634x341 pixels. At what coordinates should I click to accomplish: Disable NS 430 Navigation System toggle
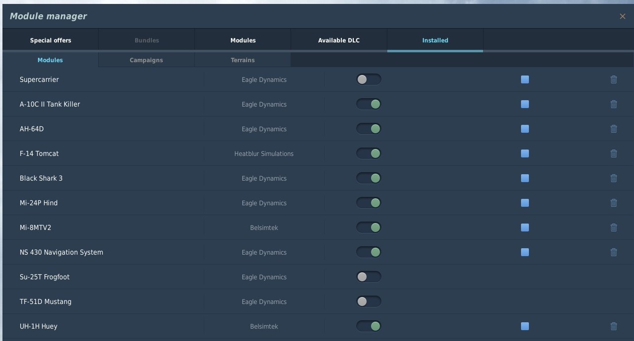click(369, 252)
